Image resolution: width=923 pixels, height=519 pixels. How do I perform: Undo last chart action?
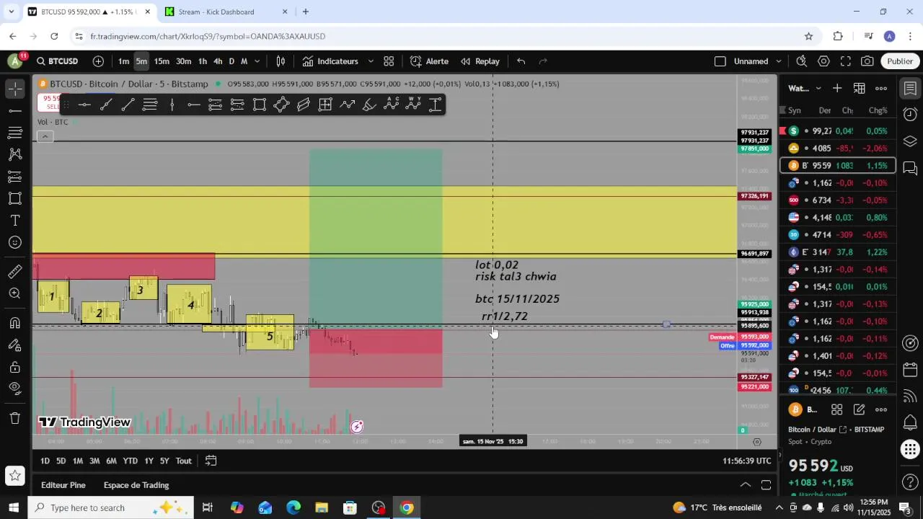click(x=521, y=61)
